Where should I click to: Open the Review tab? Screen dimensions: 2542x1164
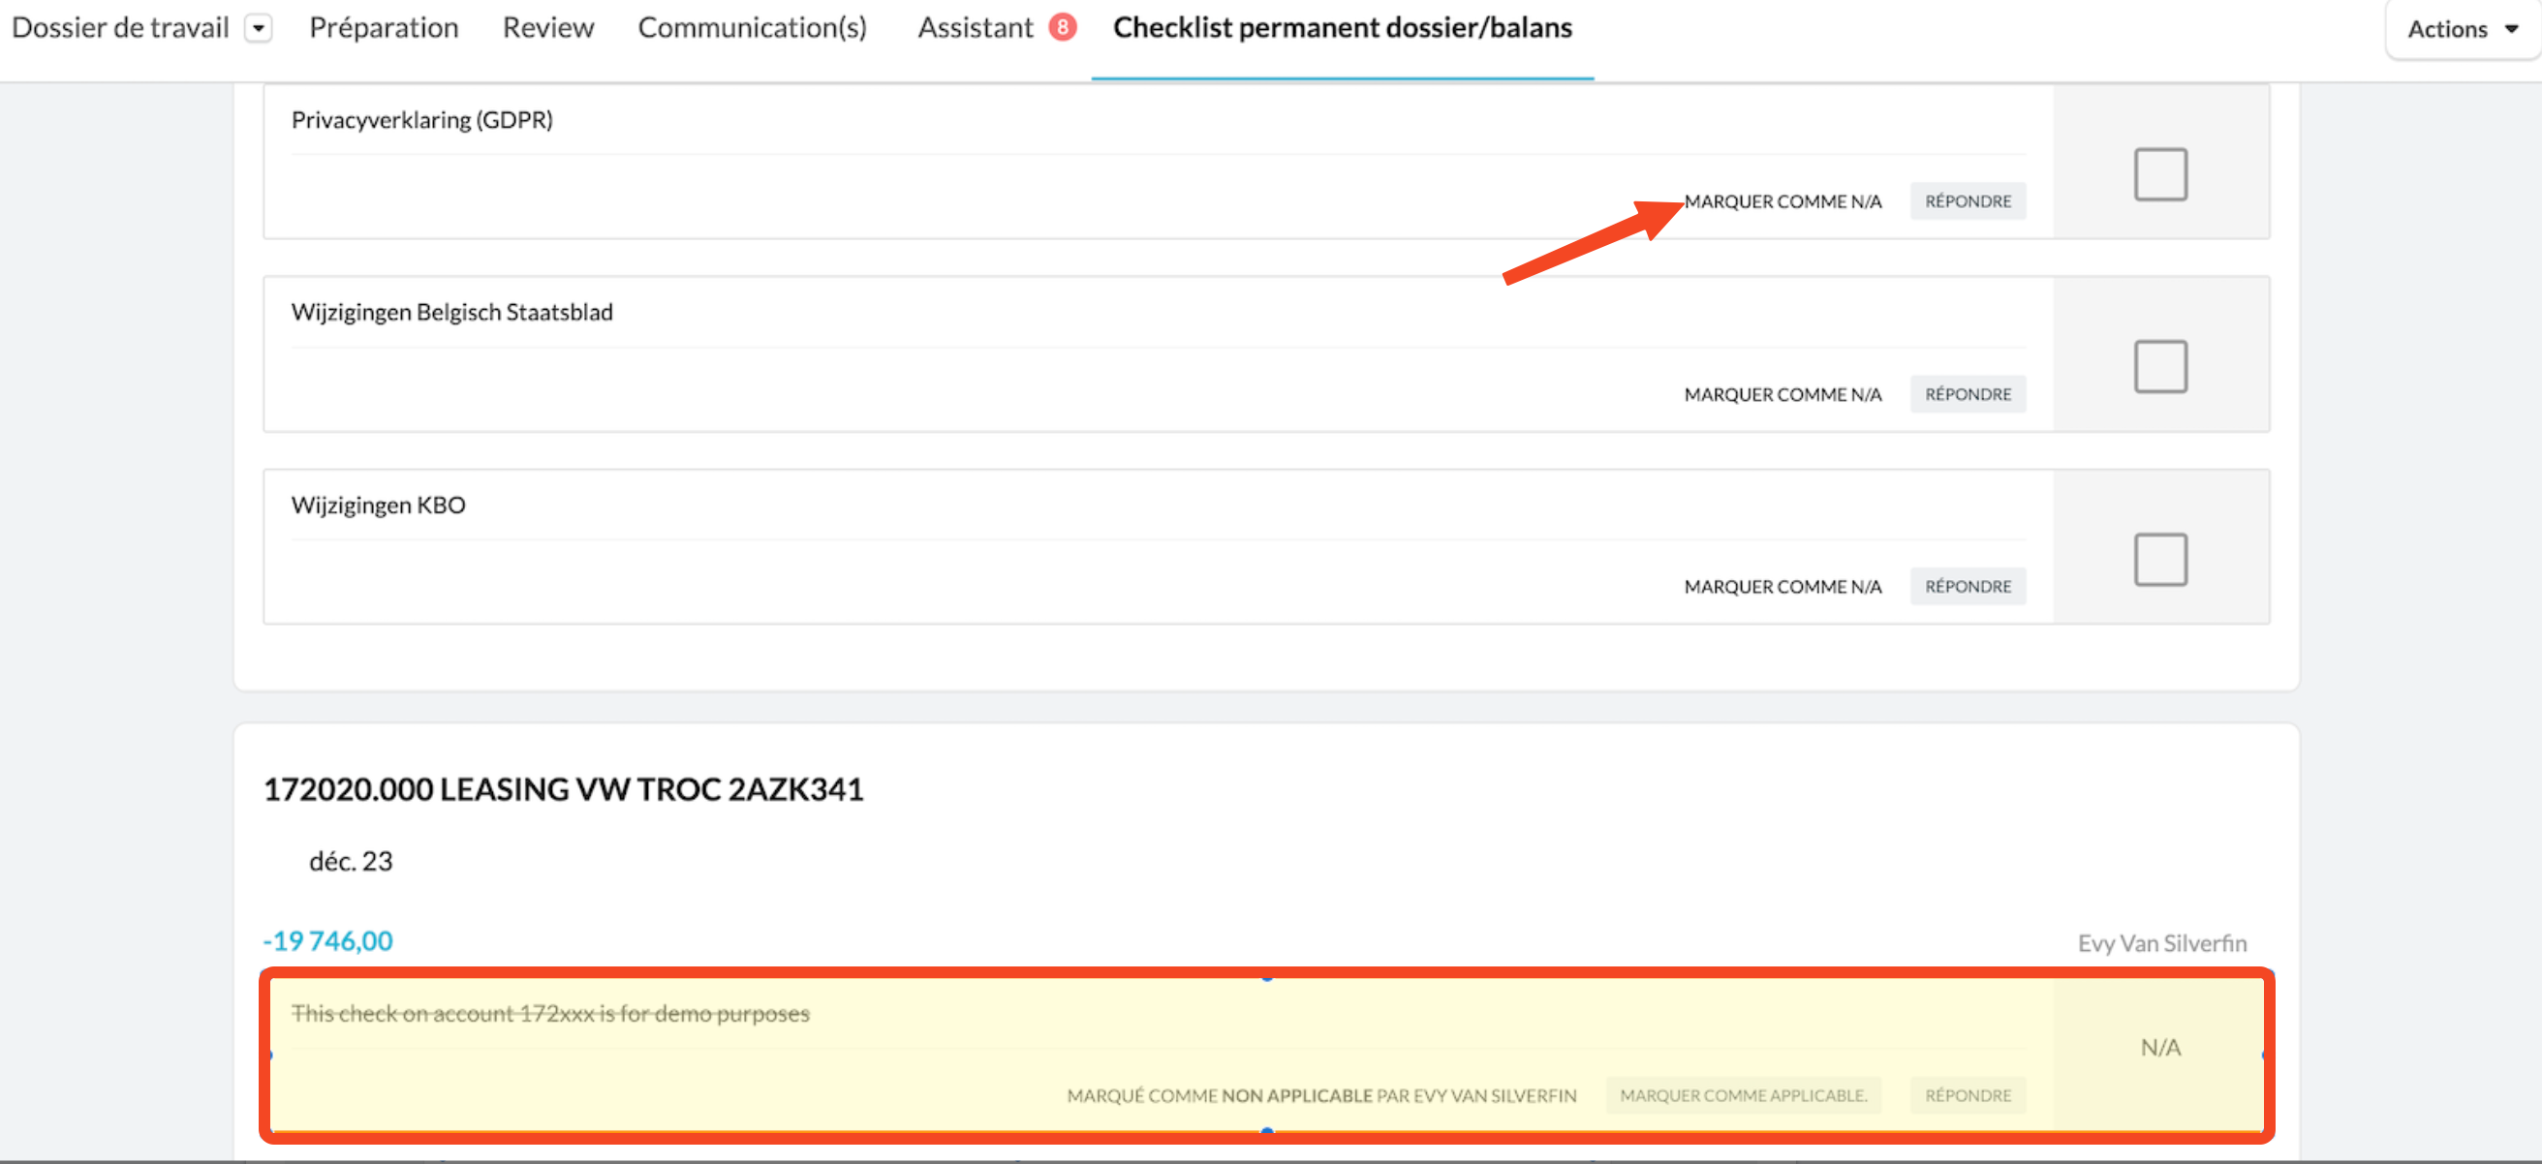547,28
